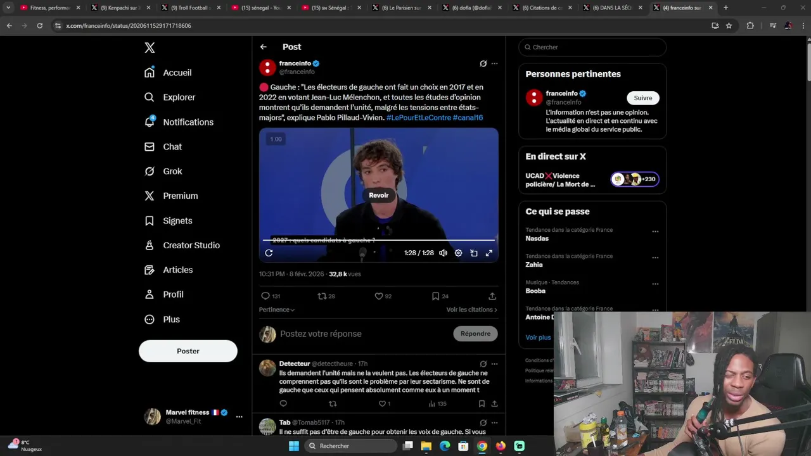The image size is (811, 456).
Task: Open Detecteur's profile name
Action: (x=295, y=364)
